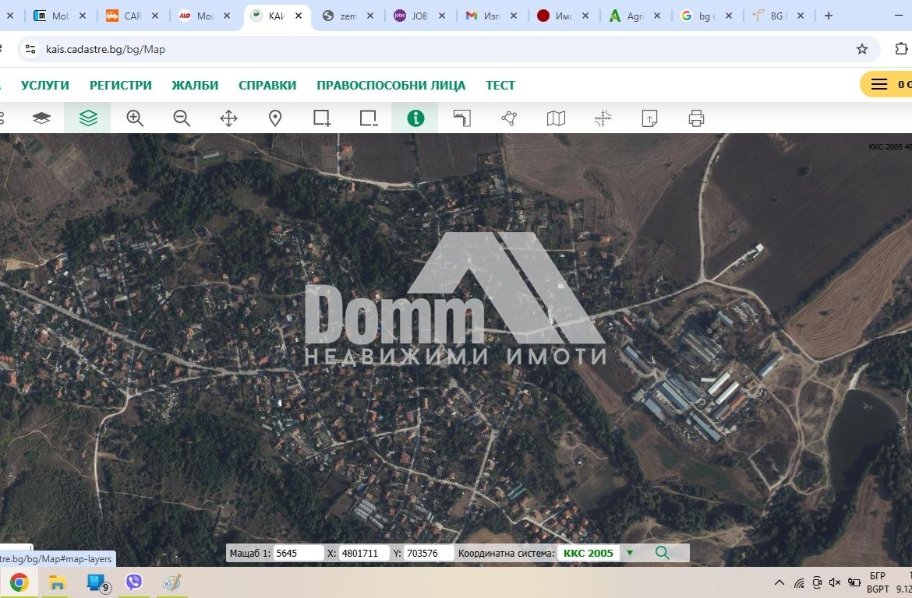The image size is (912, 598).
Task: View site information icon in address bar
Action: coord(30,49)
